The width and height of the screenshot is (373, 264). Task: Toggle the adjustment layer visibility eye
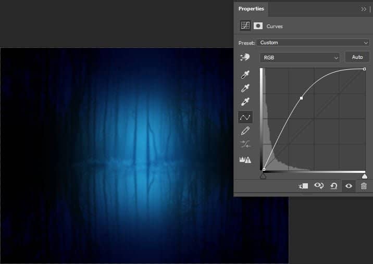[349, 186]
